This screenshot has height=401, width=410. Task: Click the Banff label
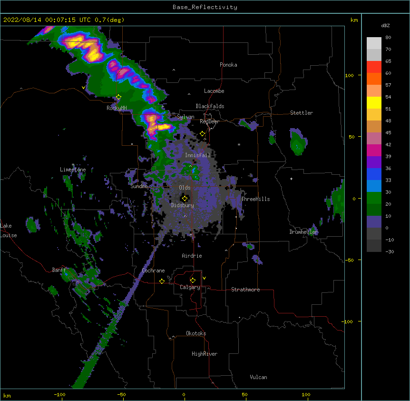click(x=59, y=270)
